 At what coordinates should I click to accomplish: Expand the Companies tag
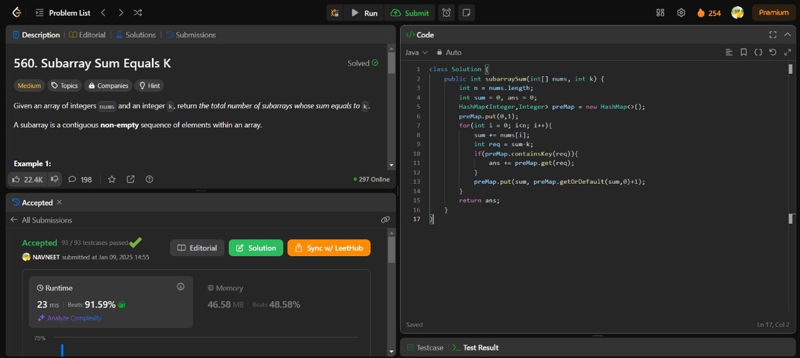107,85
